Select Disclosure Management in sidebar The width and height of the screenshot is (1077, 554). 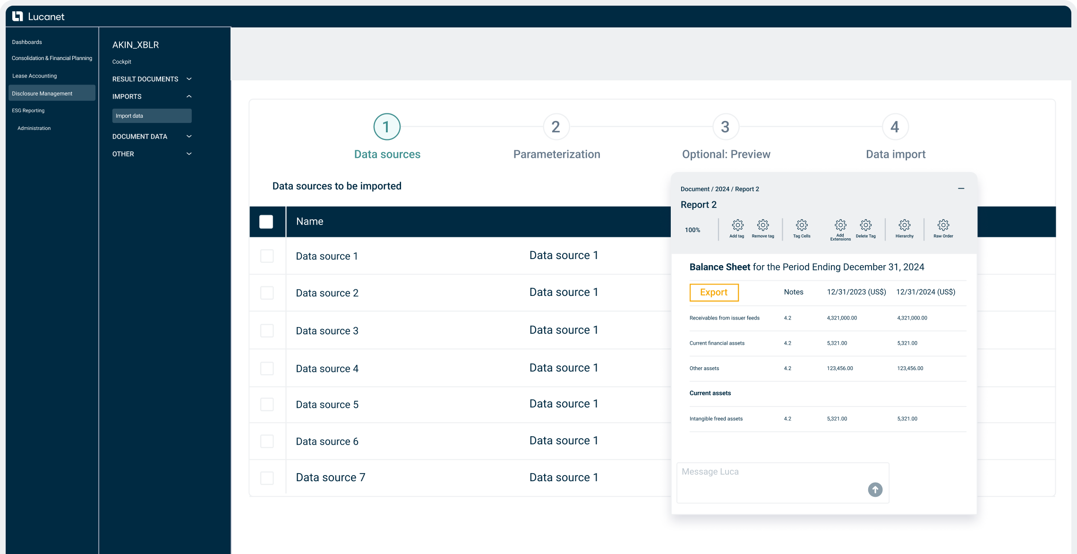(x=52, y=93)
